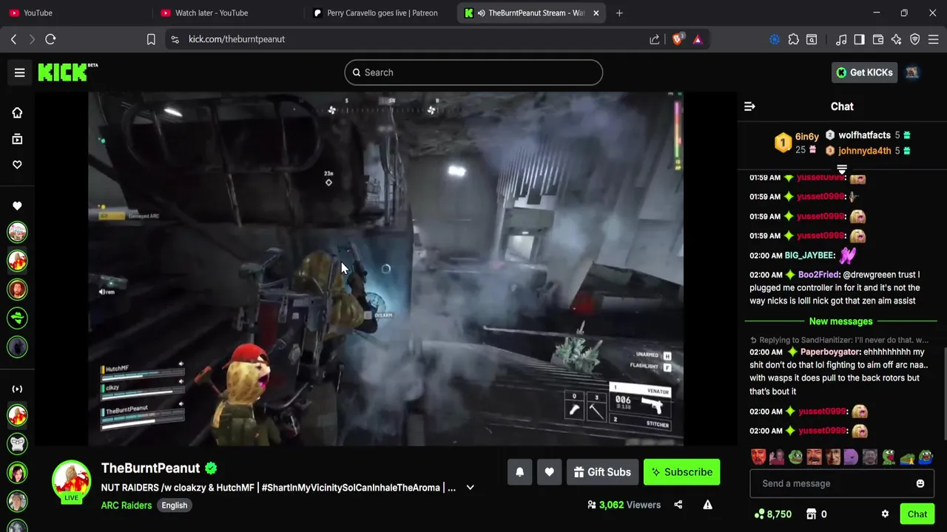Click the New messages divider in chat
The width and height of the screenshot is (947, 532).
(x=840, y=321)
